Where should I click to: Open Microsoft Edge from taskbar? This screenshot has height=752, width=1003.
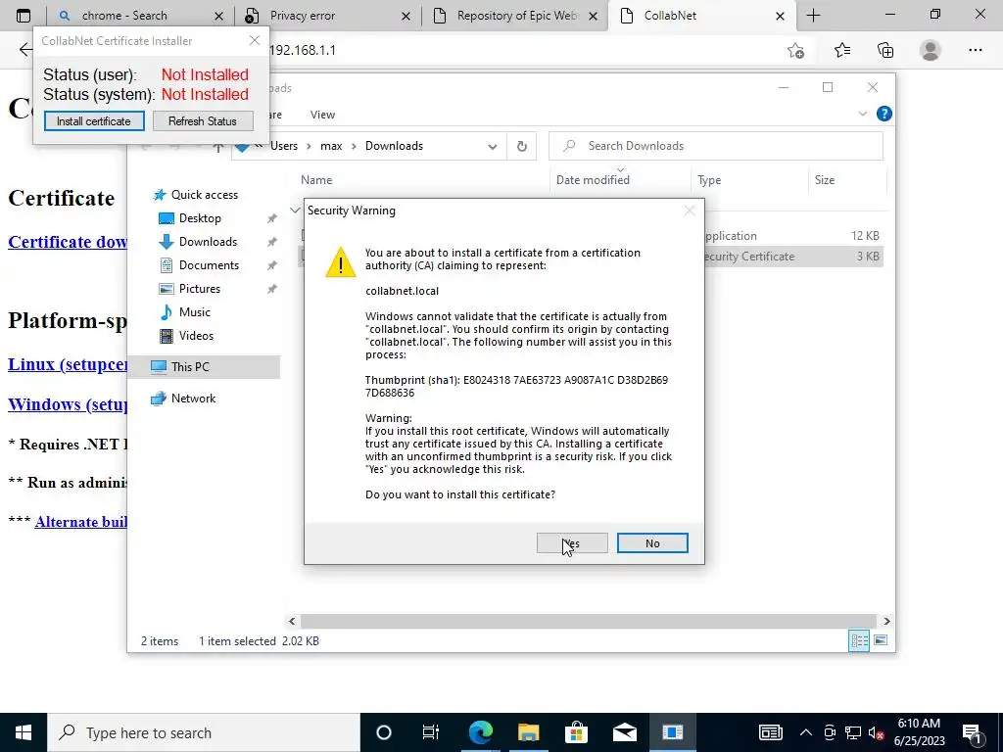(480, 732)
